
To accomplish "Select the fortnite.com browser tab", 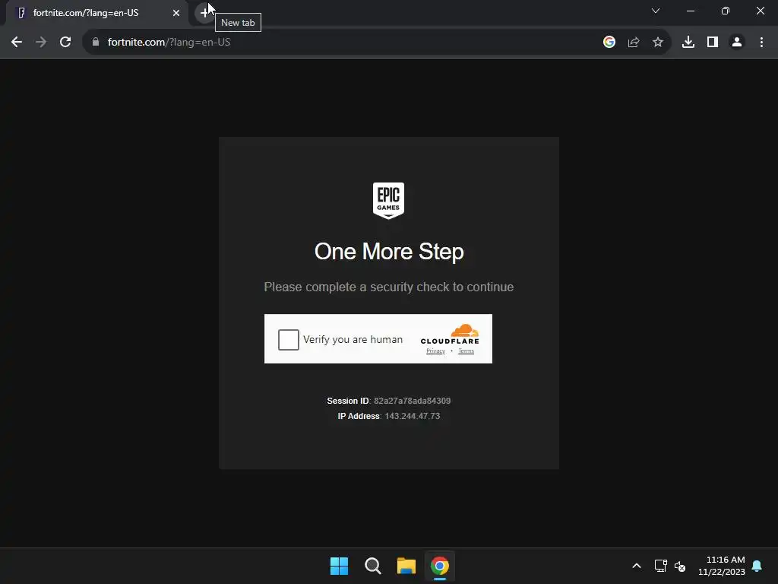I will [96, 13].
